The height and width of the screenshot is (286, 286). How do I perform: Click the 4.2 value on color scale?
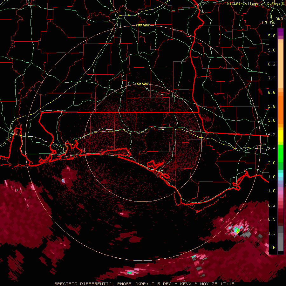pos(272,135)
